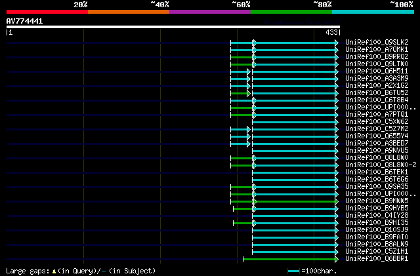Click the 'Large gaps:' legend text

coord(28,271)
